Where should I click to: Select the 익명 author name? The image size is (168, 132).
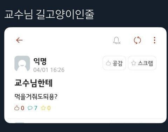(x=40, y=61)
